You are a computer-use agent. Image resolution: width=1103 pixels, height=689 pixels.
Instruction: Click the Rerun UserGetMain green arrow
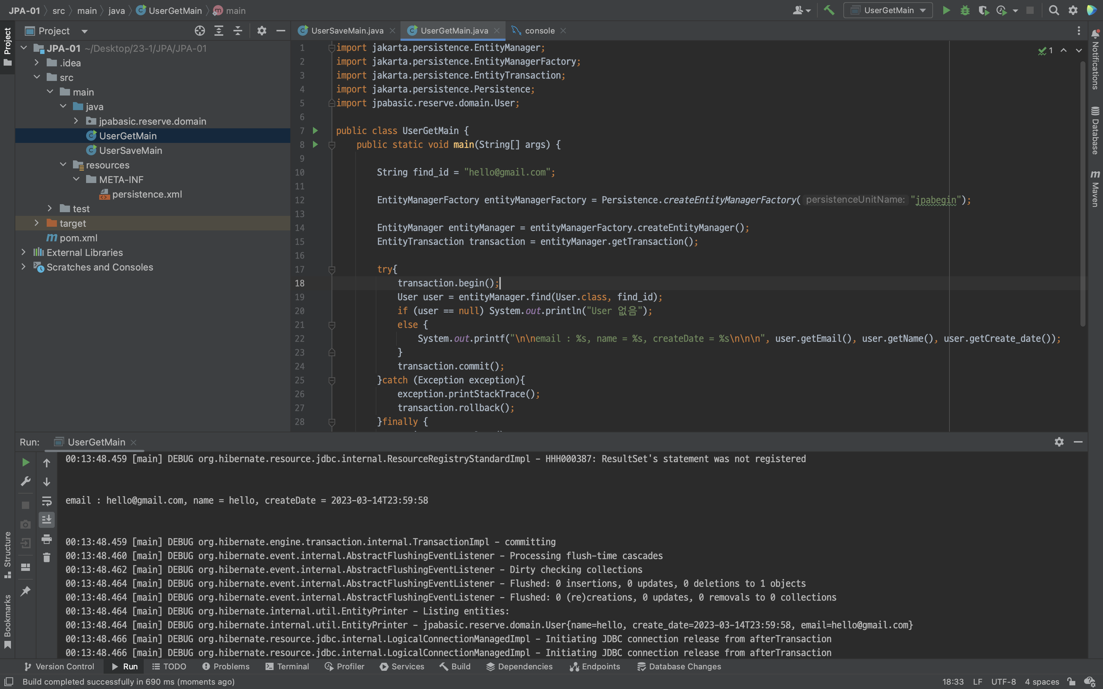[x=26, y=463]
